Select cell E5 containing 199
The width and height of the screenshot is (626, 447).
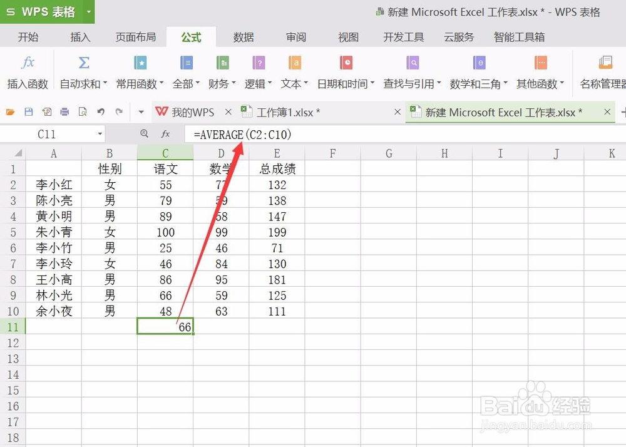(277, 232)
